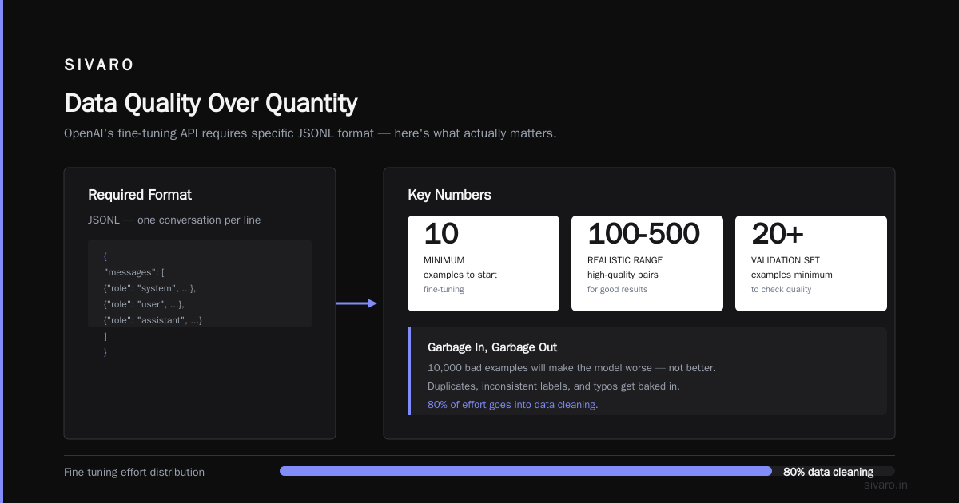Click the OpenAI fine-tuning API subtitle
Image resolution: width=959 pixels, height=503 pixels.
click(x=310, y=133)
